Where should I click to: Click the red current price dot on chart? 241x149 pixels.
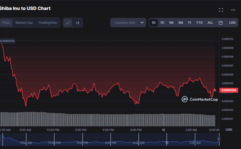point(215,90)
